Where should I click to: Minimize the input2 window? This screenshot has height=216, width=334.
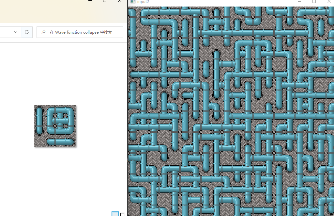[299, 2]
